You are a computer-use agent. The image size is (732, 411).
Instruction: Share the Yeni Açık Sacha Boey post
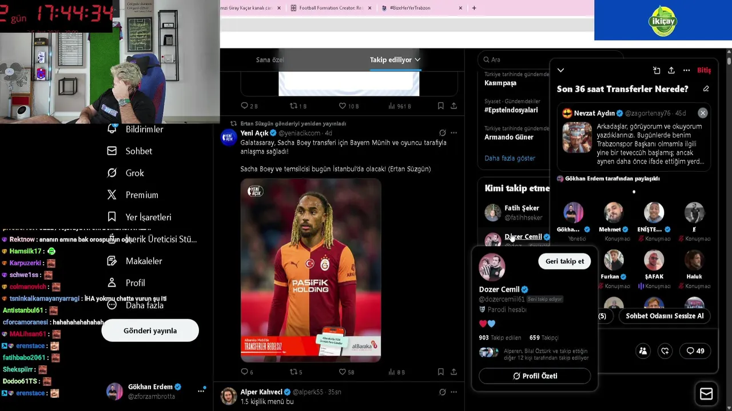coord(453,372)
